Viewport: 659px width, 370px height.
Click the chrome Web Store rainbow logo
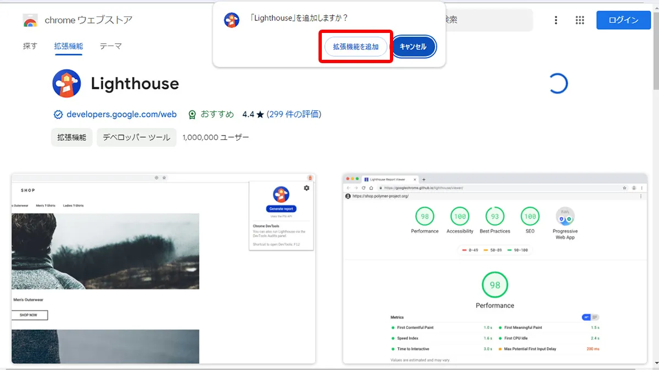pos(30,21)
